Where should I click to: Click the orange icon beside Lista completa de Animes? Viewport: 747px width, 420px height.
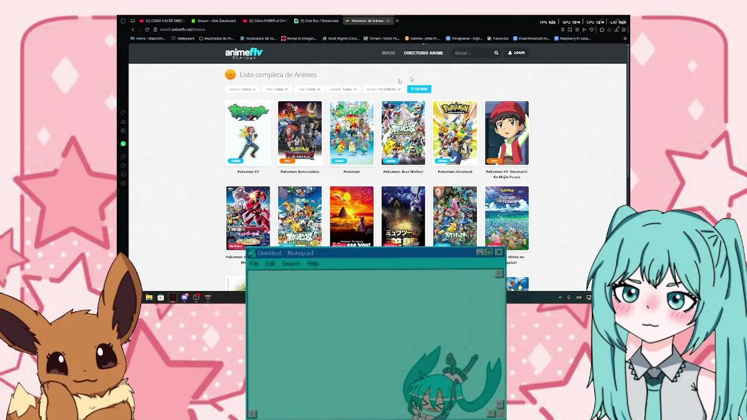231,75
